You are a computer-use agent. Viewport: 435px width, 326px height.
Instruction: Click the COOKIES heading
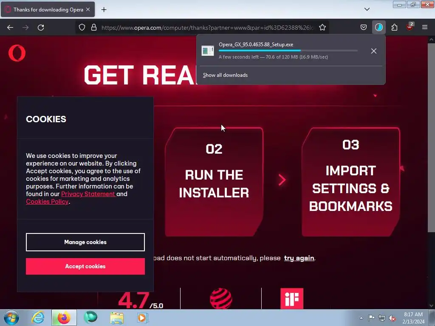[x=46, y=119]
